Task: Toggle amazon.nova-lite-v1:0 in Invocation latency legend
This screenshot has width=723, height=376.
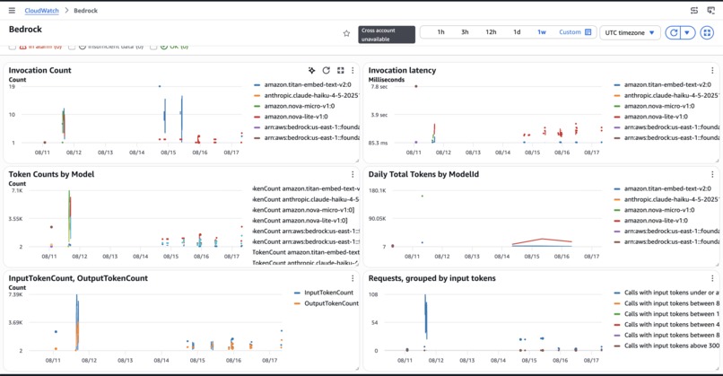Action: [656, 117]
